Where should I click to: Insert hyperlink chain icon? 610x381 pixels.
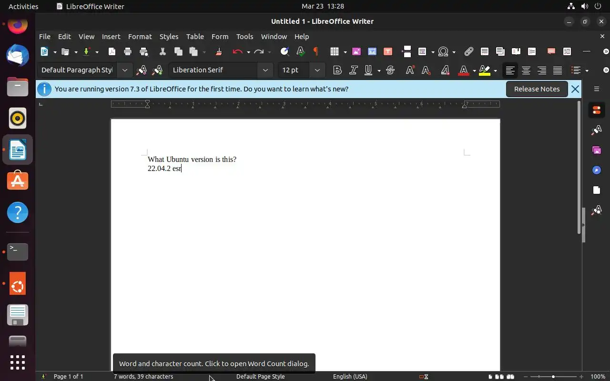point(469,51)
